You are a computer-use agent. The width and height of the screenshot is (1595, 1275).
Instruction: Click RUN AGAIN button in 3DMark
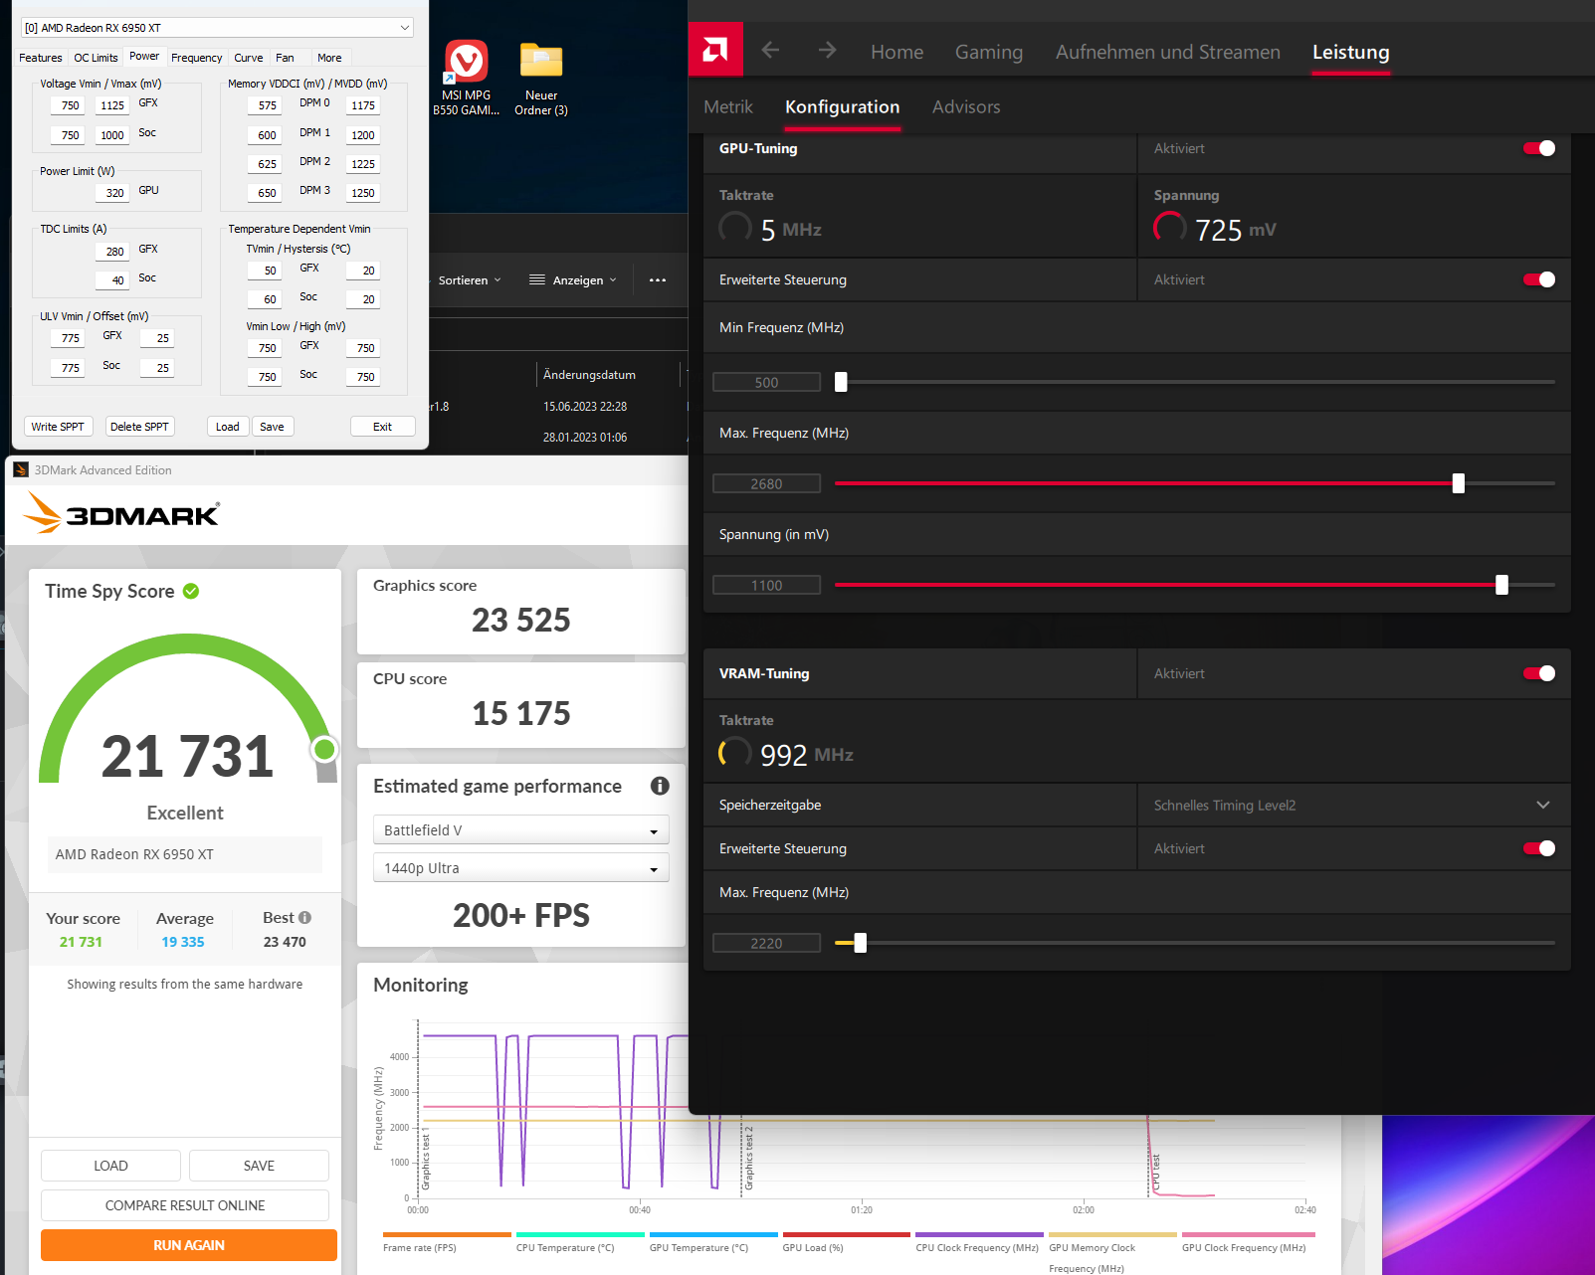tap(189, 1245)
